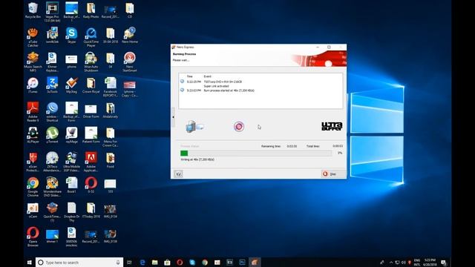Select the Nero StartSmart desktop shortcut

click(130, 62)
